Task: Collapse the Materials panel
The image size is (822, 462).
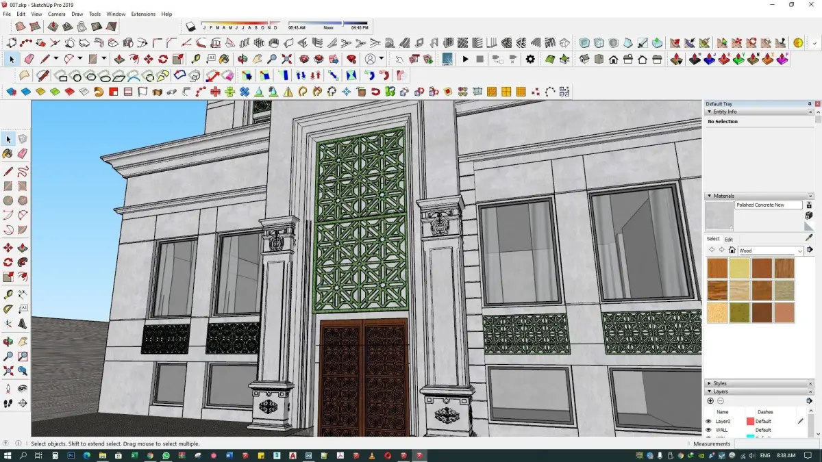Action: [709, 196]
